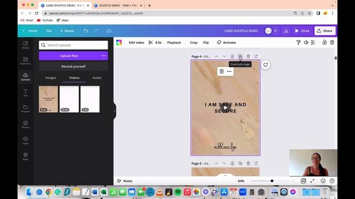The height and width of the screenshot is (199, 355).
Task: Switch to the Videos tab
Action: [74, 77]
